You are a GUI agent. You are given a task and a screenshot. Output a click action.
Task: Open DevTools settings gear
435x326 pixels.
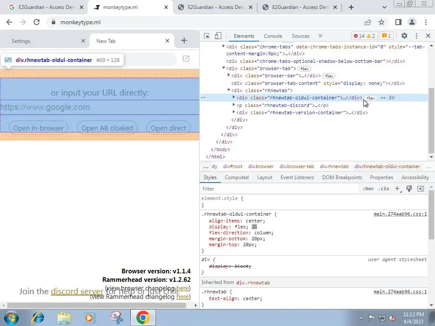click(x=404, y=36)
